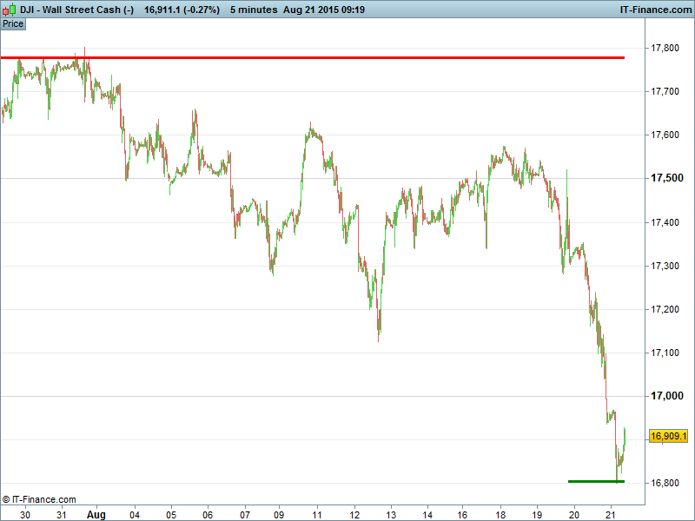The image size is (695, 521).
Task: Click the 18 date marker on time axis
Action: coord(500,514)
